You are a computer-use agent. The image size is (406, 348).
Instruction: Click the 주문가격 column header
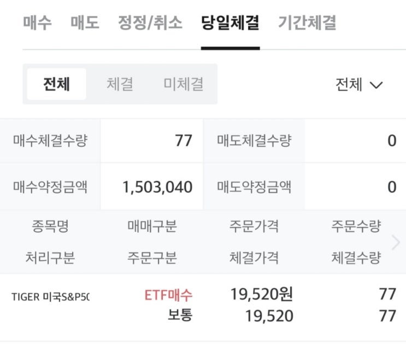(x=254, y=226)
